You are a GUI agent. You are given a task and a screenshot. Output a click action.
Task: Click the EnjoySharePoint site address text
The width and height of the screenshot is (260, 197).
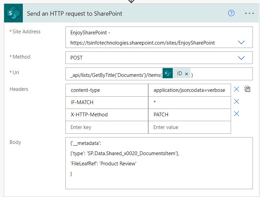[142, 38]
